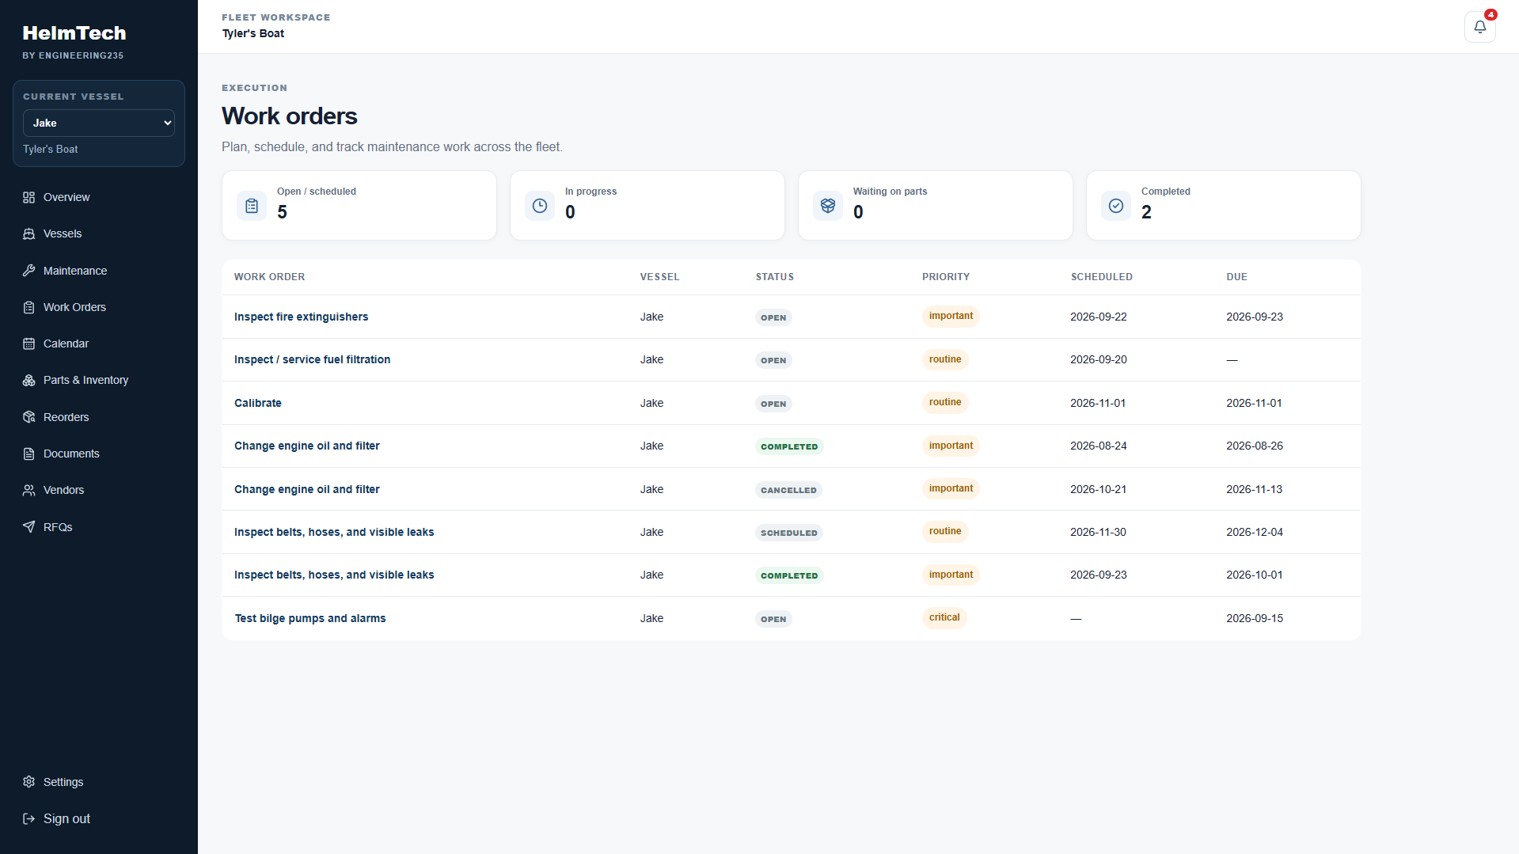Click the RFQs paper plane icon
This screenshot has height=854, width=1519.
tap(29, 527)
